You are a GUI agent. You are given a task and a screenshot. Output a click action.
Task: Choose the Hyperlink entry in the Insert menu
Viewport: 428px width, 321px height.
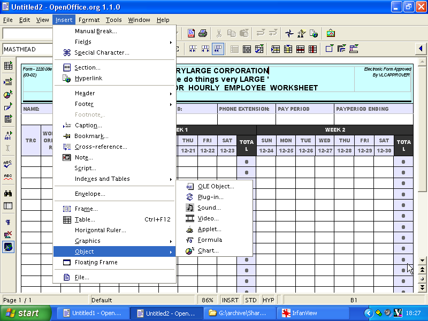coord(88,78)
